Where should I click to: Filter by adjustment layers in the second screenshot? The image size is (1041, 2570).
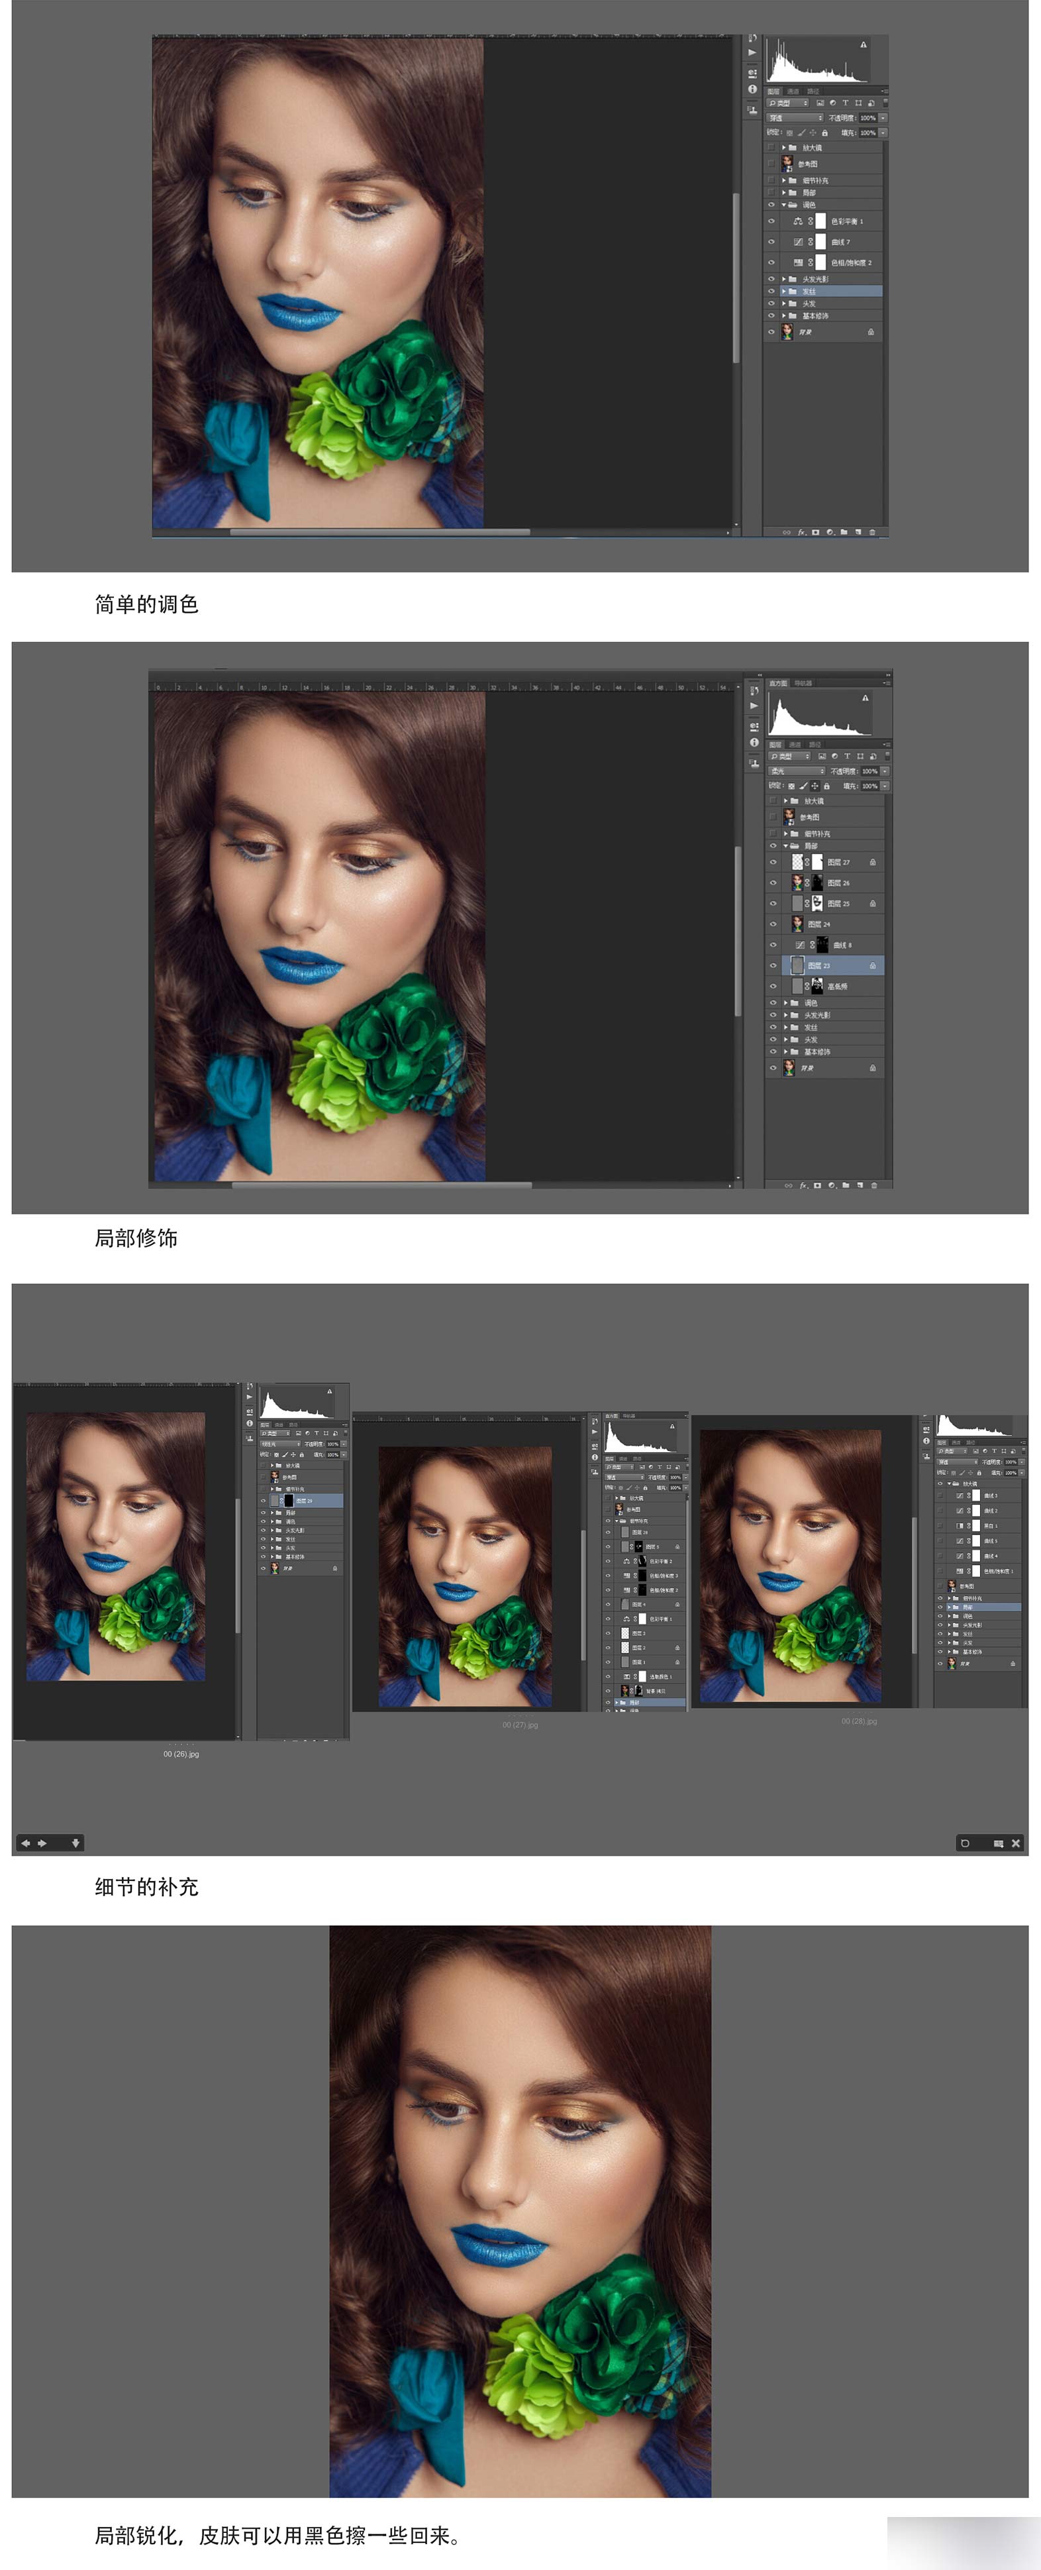click(x=834, y=756)
